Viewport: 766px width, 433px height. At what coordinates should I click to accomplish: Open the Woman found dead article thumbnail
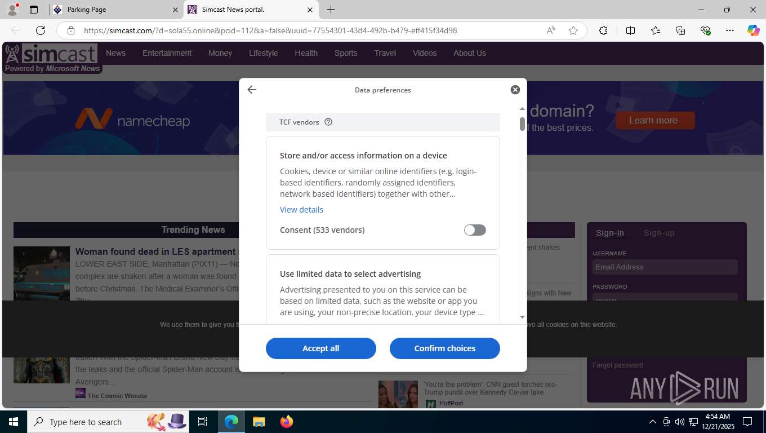click(x=42, y=273)
